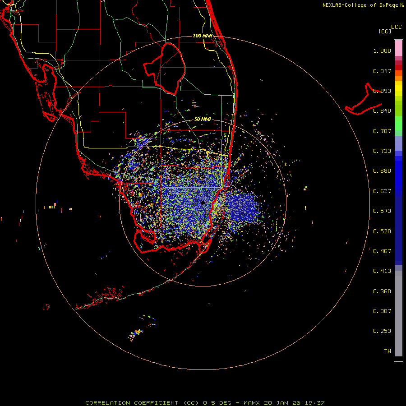The height and width of the screenshot is (406, 406).
Task: Click the TH label on the legend
Action: pyautogui.click(x=388, y=351)
